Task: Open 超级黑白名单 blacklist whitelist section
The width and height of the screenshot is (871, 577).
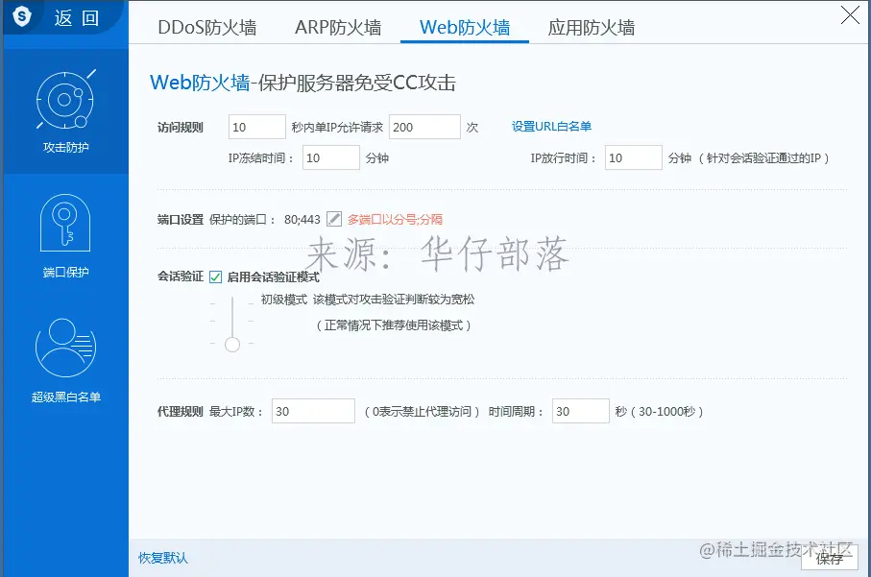Action: pyautogui.click(x=65, y=361)
